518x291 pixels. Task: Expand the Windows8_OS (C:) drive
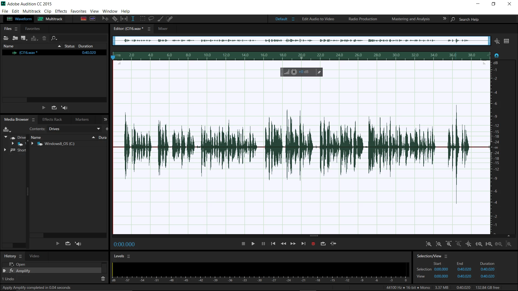tap(32, 144)
